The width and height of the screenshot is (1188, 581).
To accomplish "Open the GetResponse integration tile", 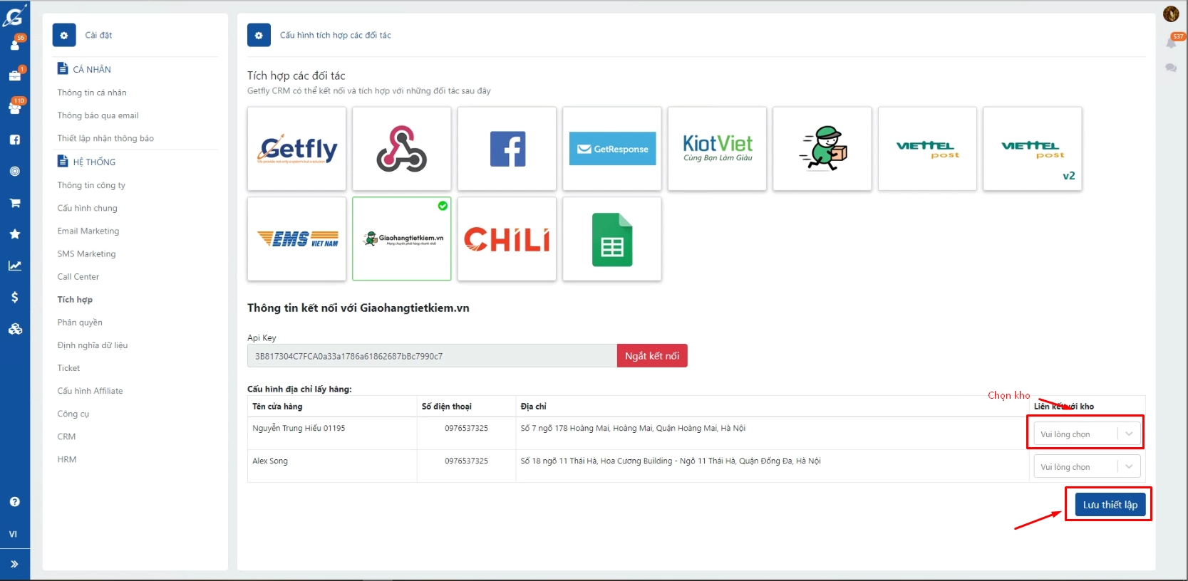I will [611, 149].
